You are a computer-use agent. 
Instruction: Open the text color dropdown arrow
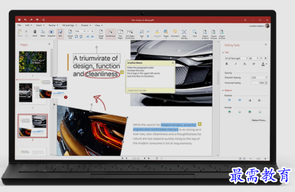(266, 64)
